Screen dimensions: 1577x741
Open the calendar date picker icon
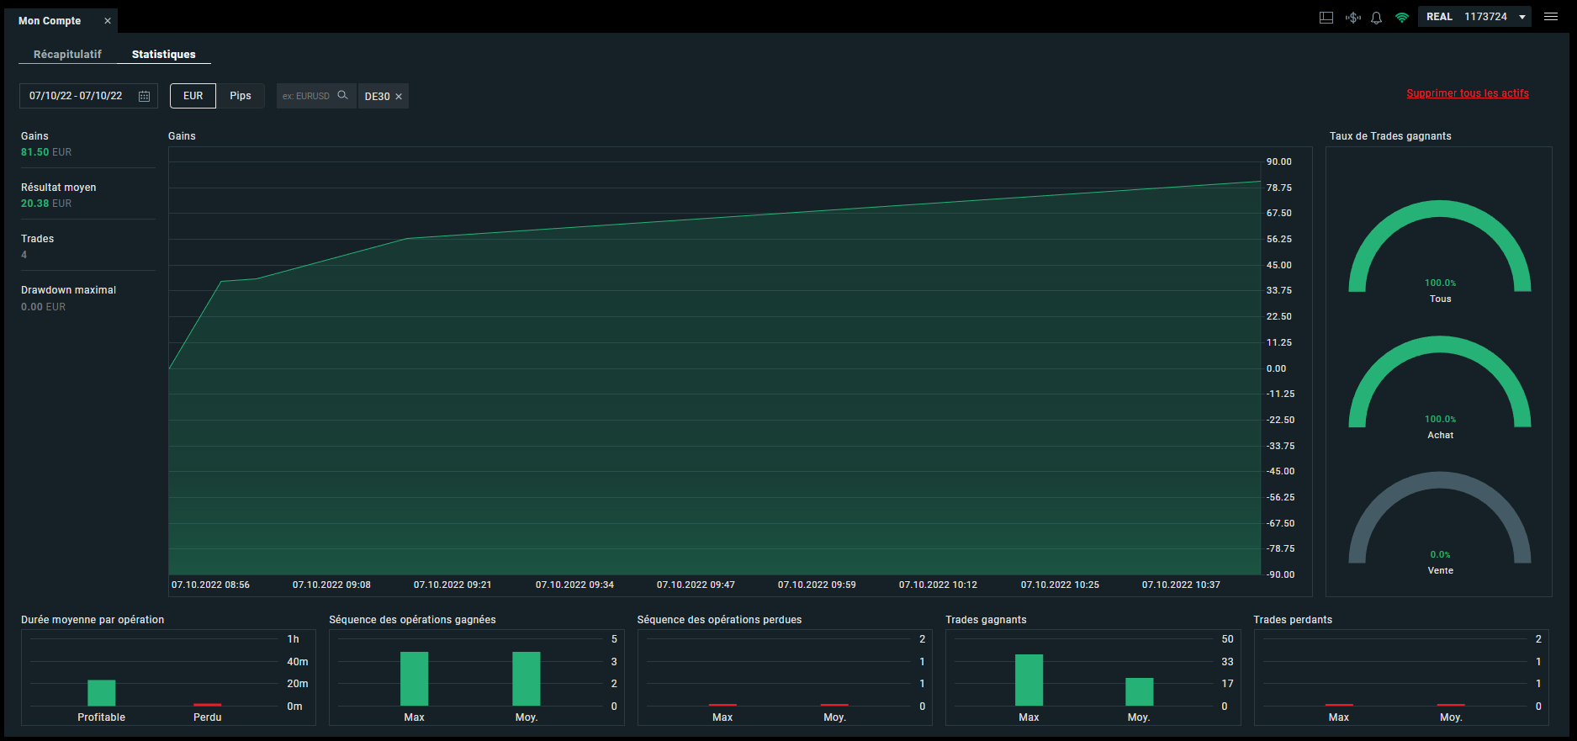(x=144, y=97)
